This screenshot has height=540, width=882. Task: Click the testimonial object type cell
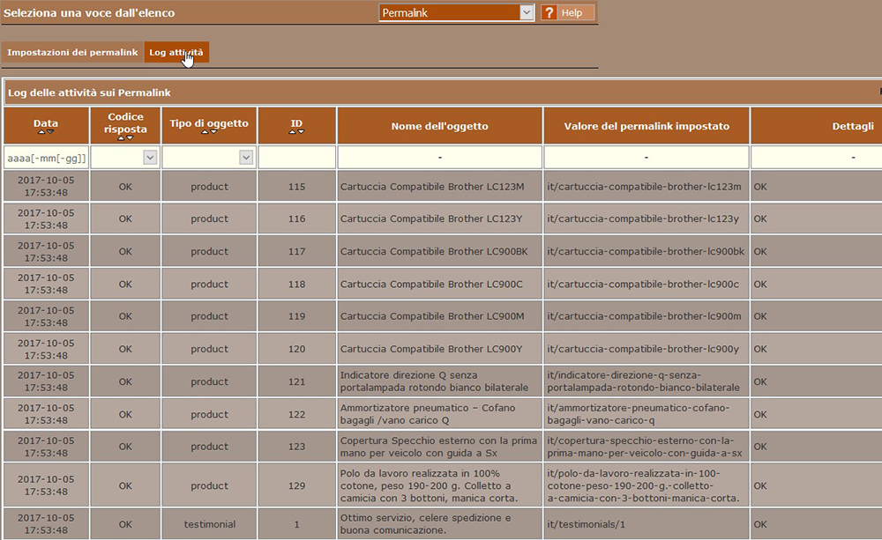(x=209, y=524)
